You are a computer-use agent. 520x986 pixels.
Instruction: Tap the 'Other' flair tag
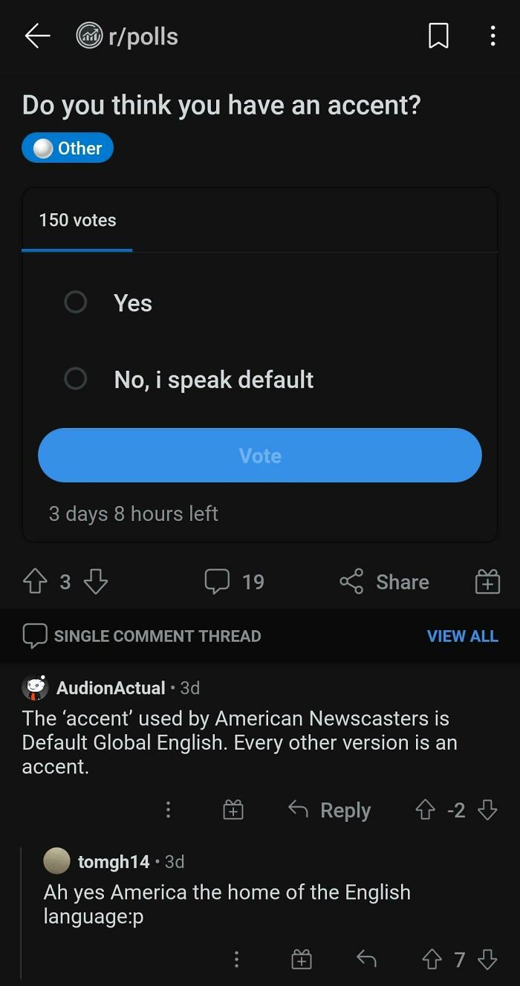pos(67,147)
